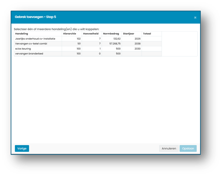Select the row Jaarlijks onderhoud cv-installatie
Viewport: 222px width, 176px height.
click(88, 39)
